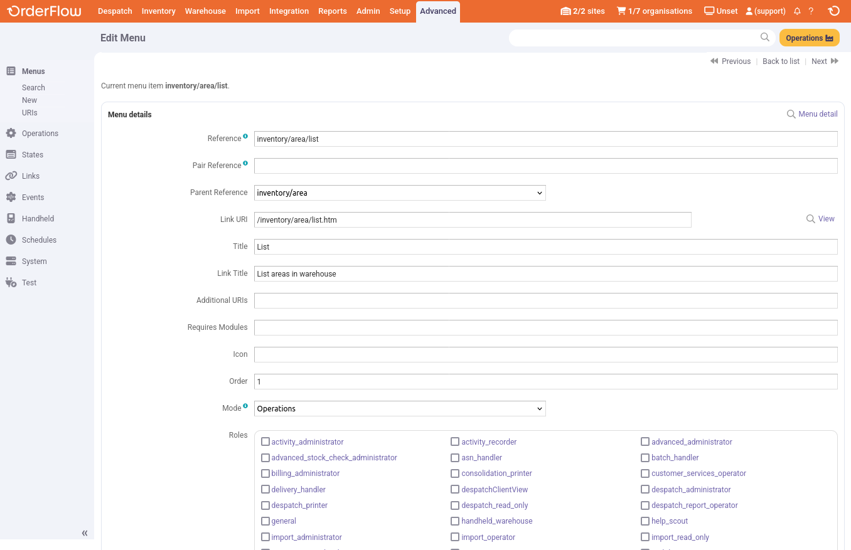Image resolution: width=851 pixels, height=550 pixels.
Task: Expand the Mode dropdown showing Operations
Action: [400, 409]
